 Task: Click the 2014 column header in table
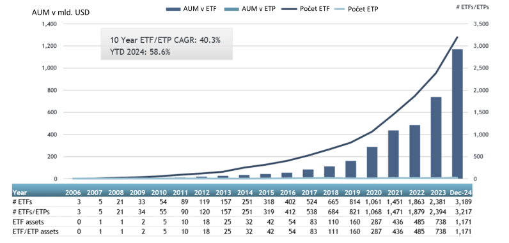246,193
